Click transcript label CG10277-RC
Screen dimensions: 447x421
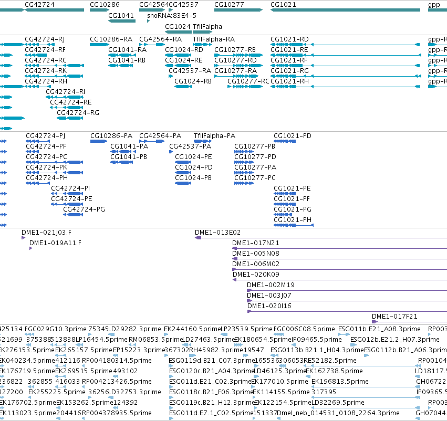(248, 81)
